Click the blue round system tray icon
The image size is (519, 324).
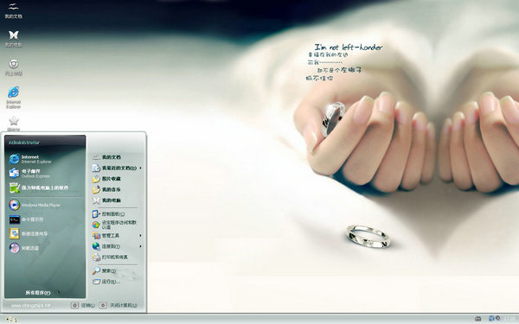(491, 318)
